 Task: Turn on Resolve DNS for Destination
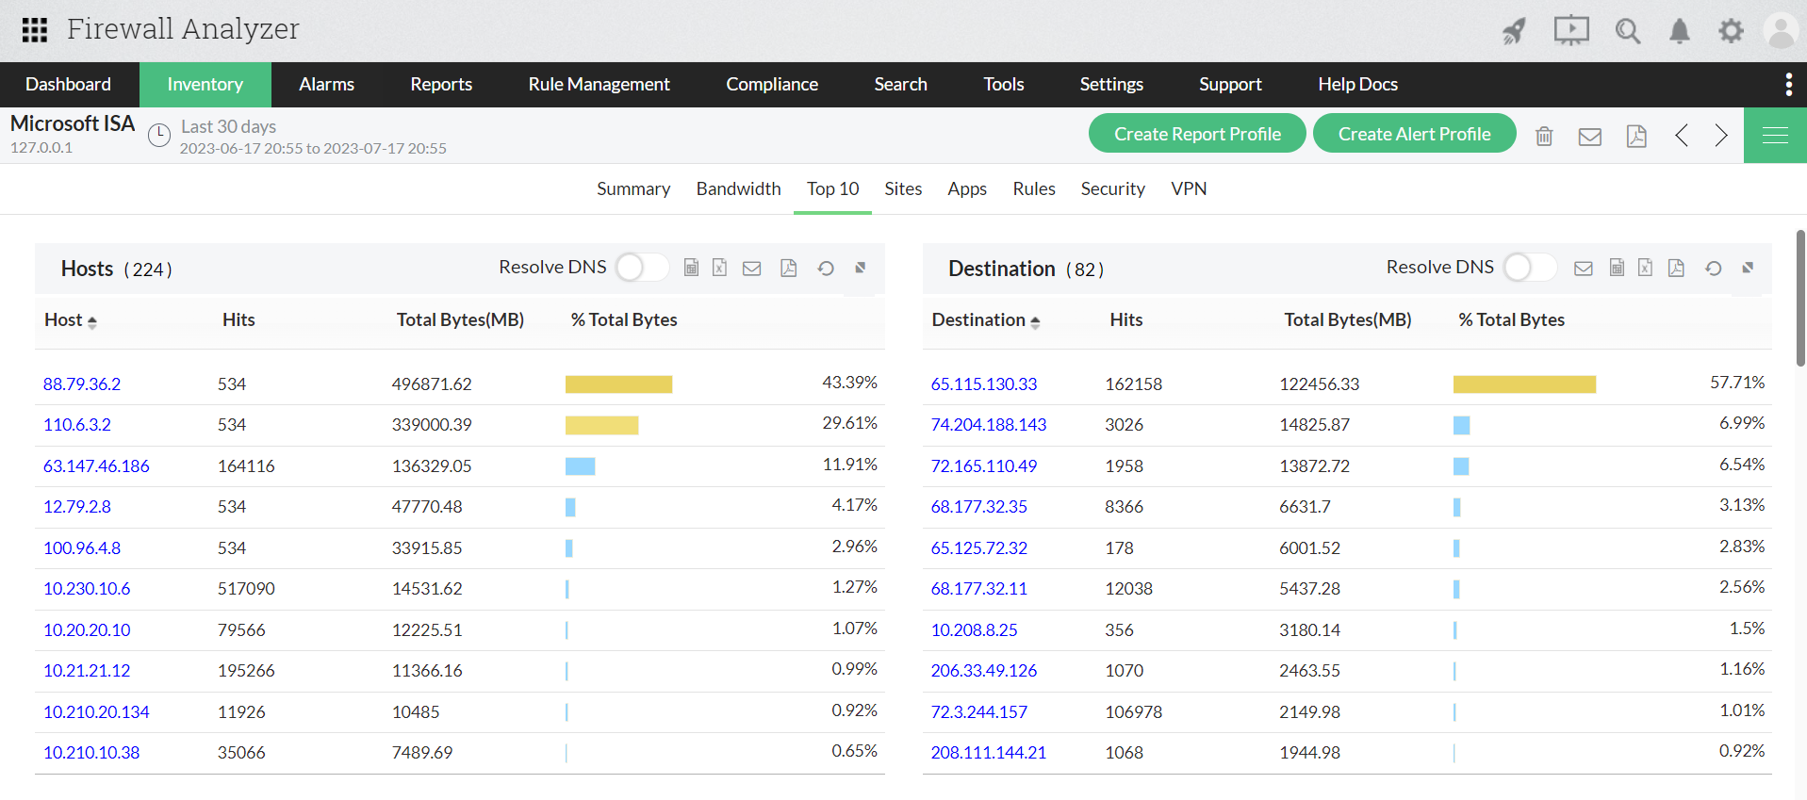point(1529,268)
